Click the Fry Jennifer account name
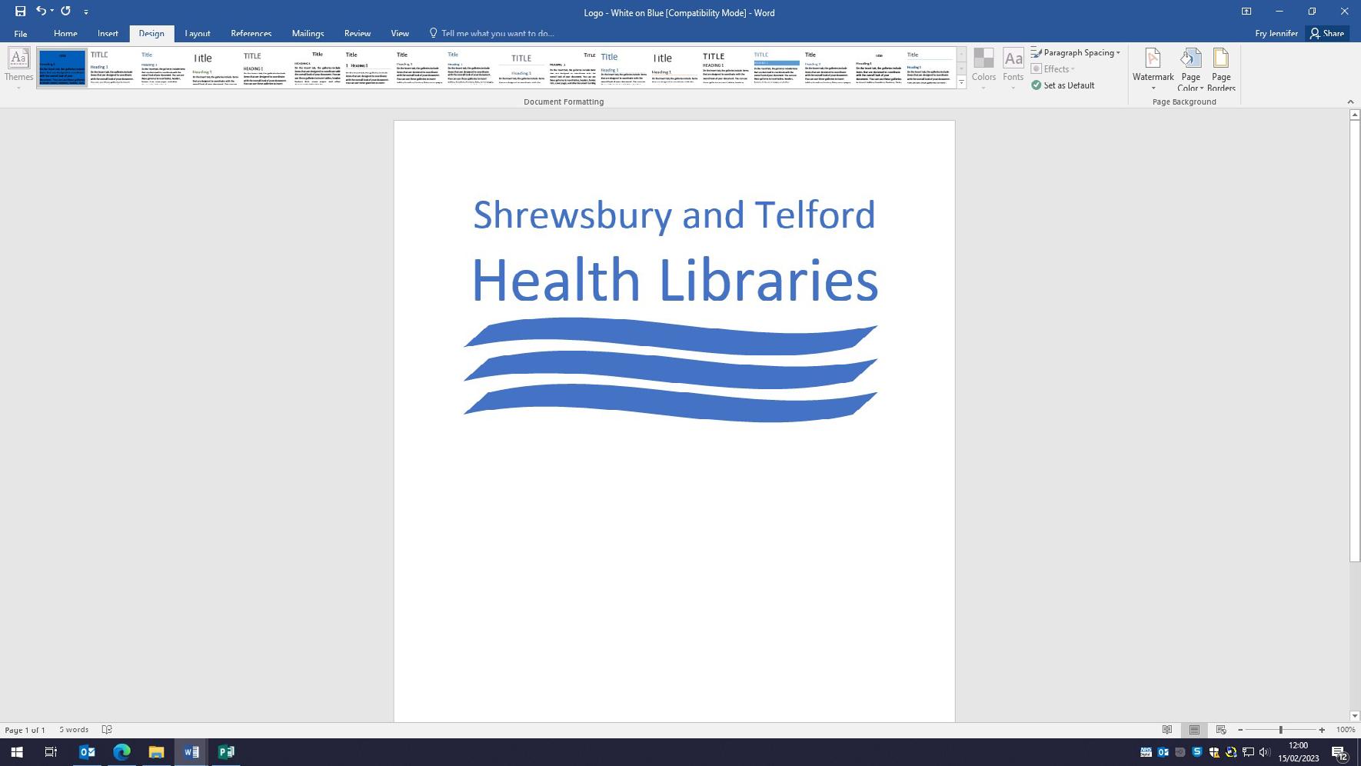 (x=1276, y=33)
